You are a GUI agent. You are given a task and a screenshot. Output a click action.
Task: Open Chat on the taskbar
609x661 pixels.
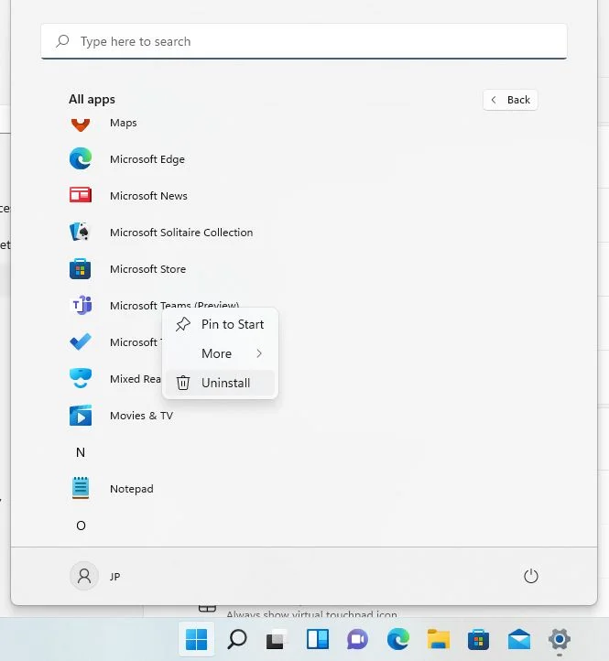click(x=358, y=640)
